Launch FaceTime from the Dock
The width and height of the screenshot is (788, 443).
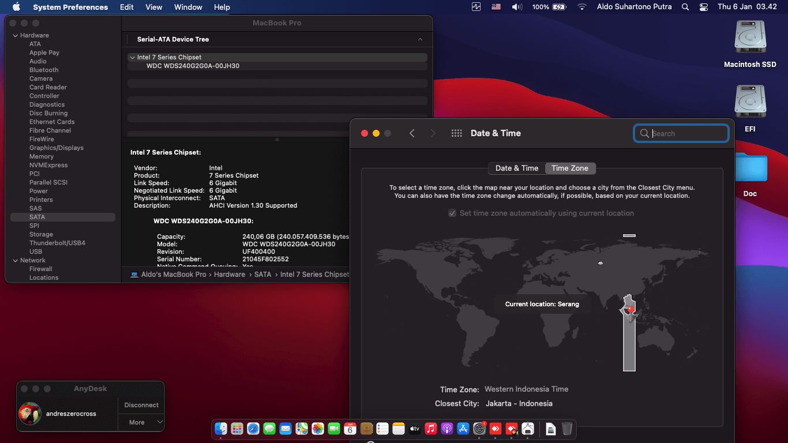coord(334,429)
